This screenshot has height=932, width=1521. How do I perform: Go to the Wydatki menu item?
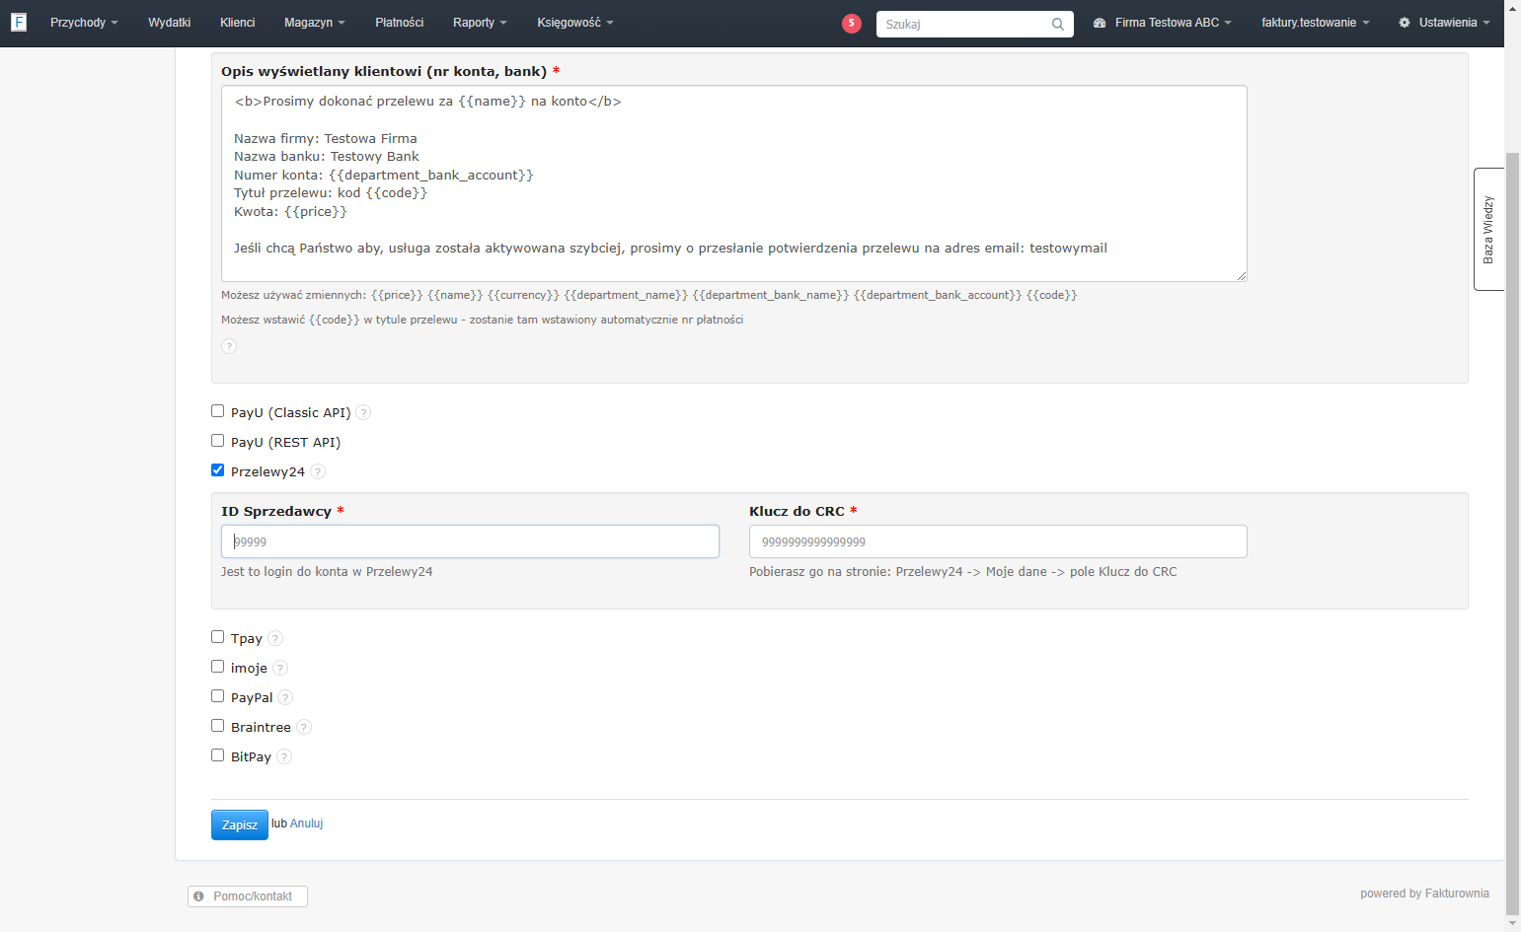[x=170, y=23]
